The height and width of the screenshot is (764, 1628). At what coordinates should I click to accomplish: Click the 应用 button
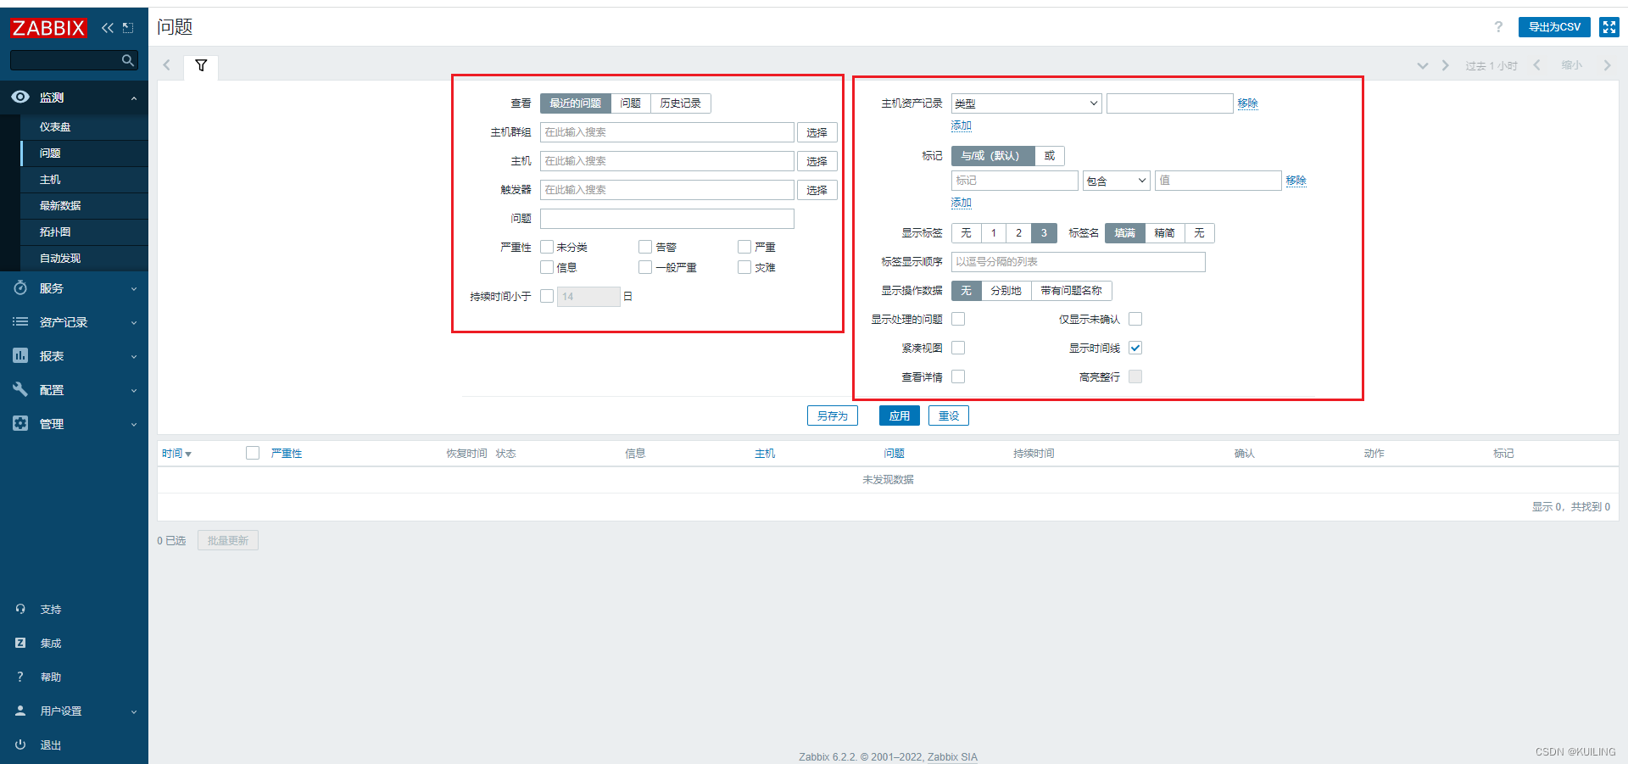click(899, 415)
